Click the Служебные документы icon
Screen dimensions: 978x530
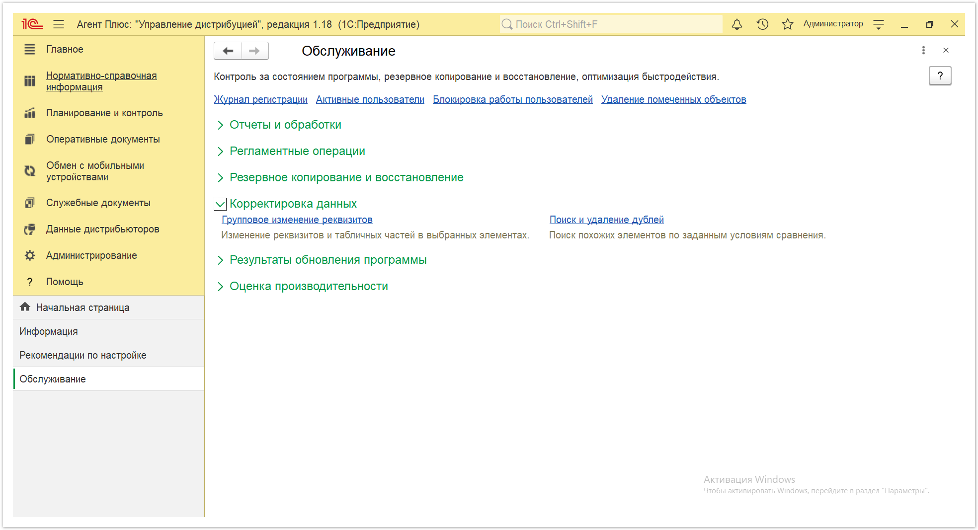coord(30,203)
